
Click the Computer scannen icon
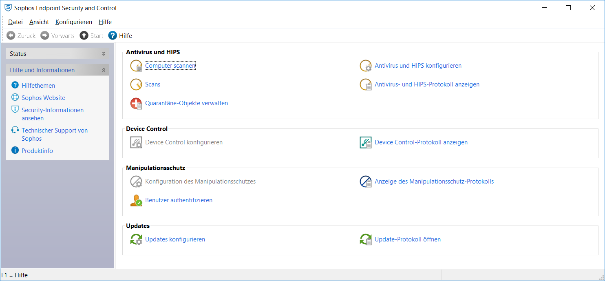tap(136, 66)
